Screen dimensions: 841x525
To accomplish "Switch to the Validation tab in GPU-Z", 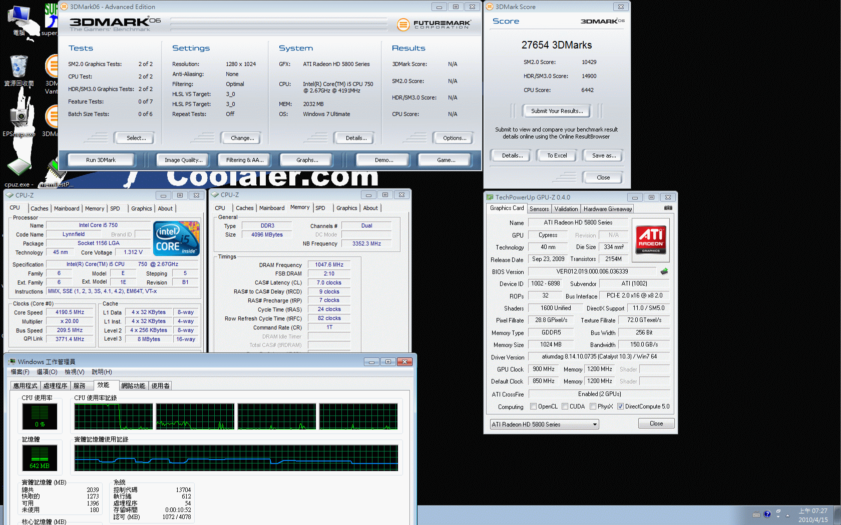I will click(566, 209).
